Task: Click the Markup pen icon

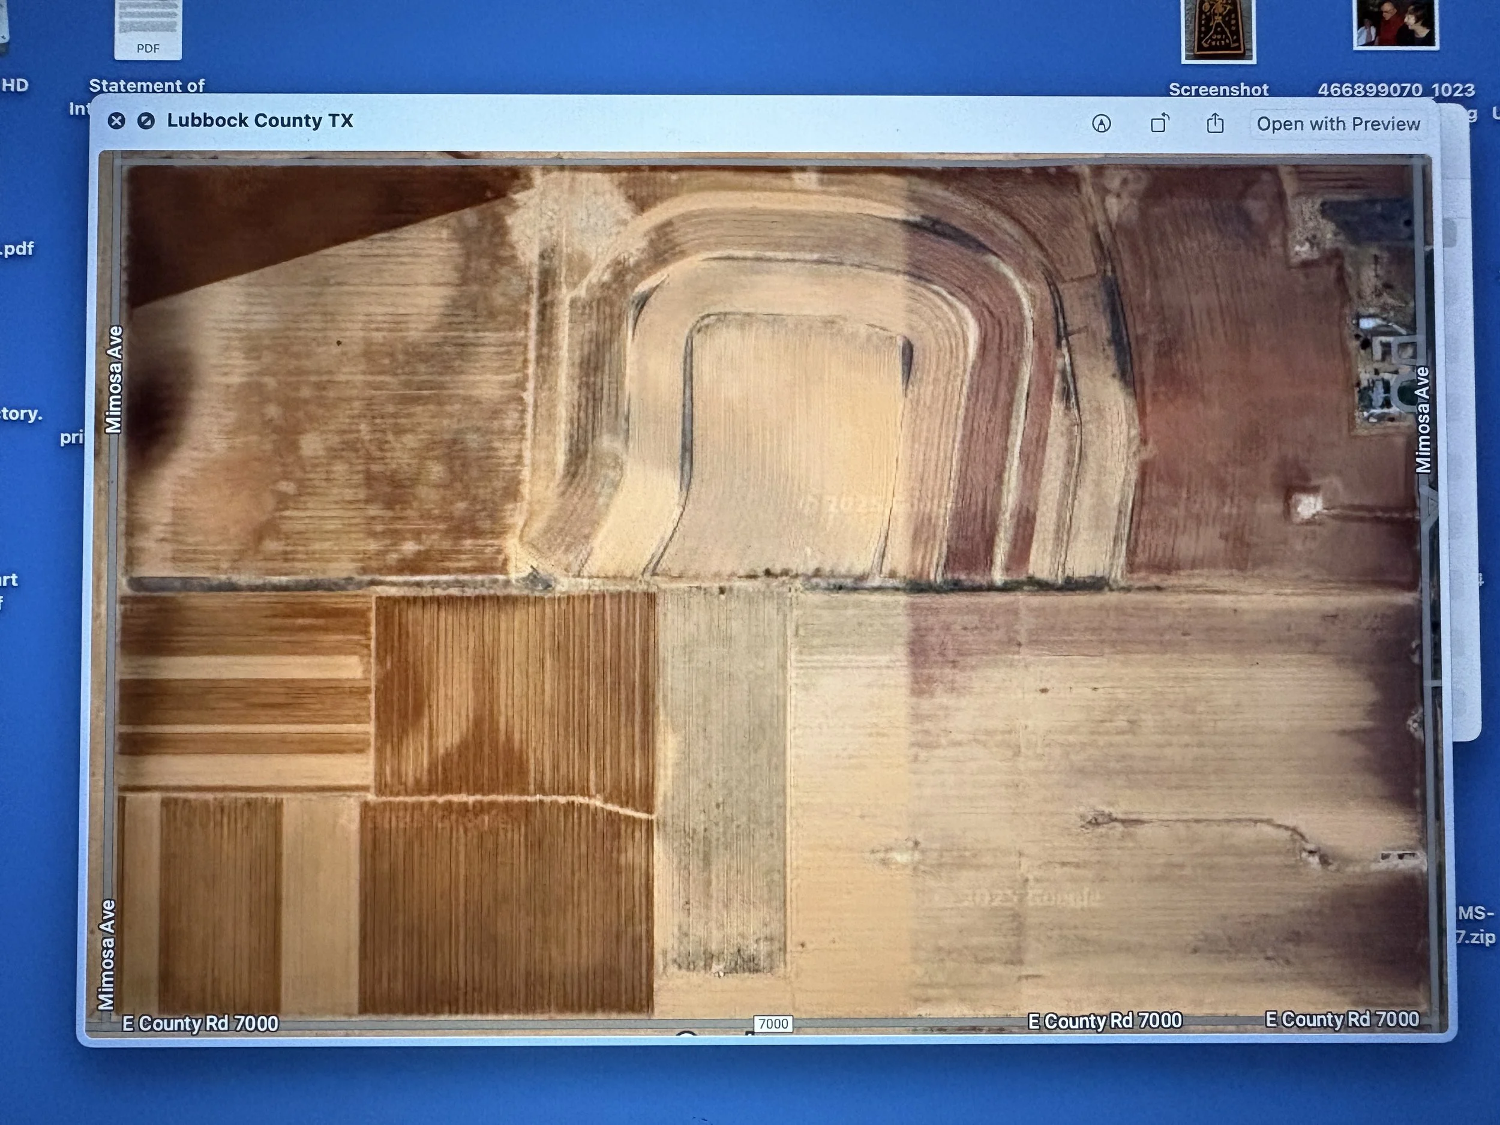Action: [1101, 124]
